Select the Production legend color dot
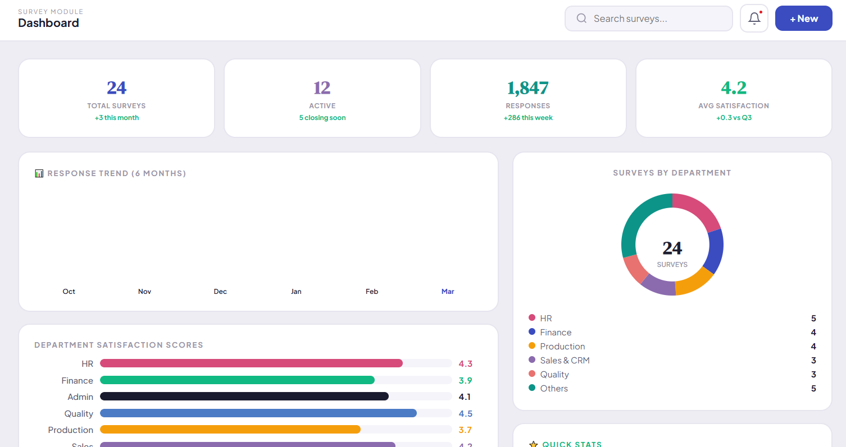Image resolution: width=846 pixels, height=447 pixels. click(x=532, y=346)
